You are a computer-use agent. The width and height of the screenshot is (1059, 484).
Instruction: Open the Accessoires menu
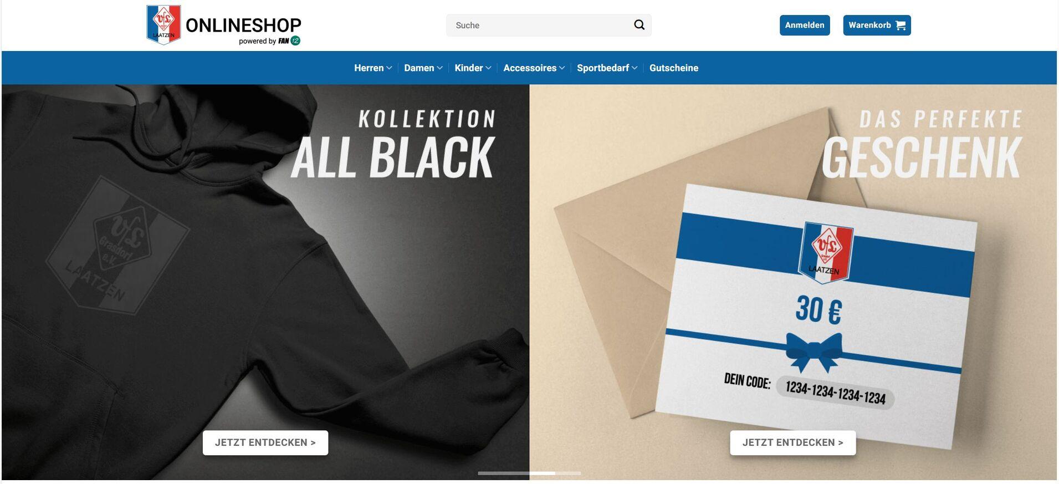point(534,68)
